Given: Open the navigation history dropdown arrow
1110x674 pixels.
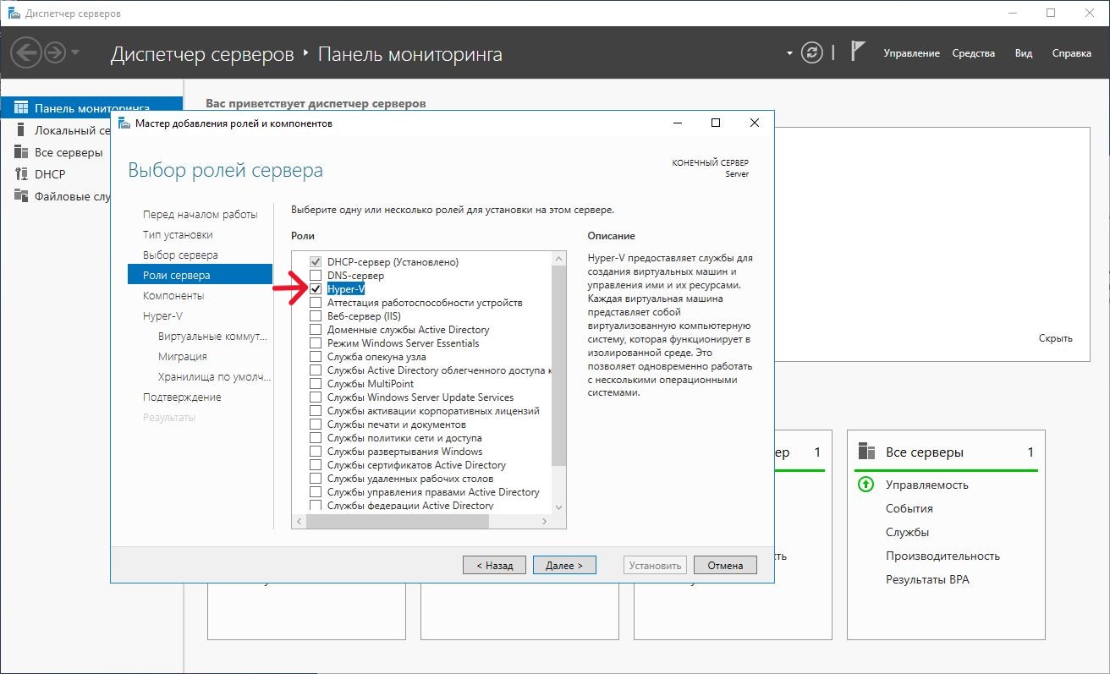Looking at the screenshot, I should pyautogui.click(x=75, y=53).
